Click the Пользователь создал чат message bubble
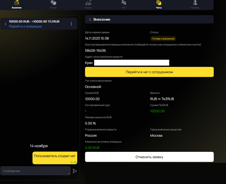The width and height of the screenshot is (226, 184). 55,158
